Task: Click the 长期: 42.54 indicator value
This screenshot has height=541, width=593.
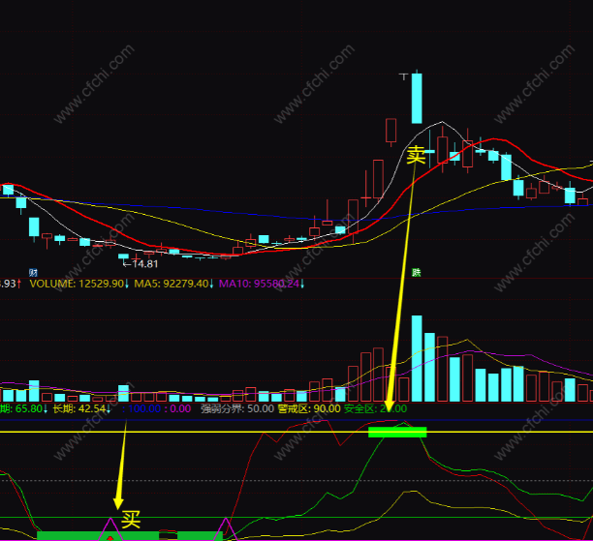Action: [79, 408]
